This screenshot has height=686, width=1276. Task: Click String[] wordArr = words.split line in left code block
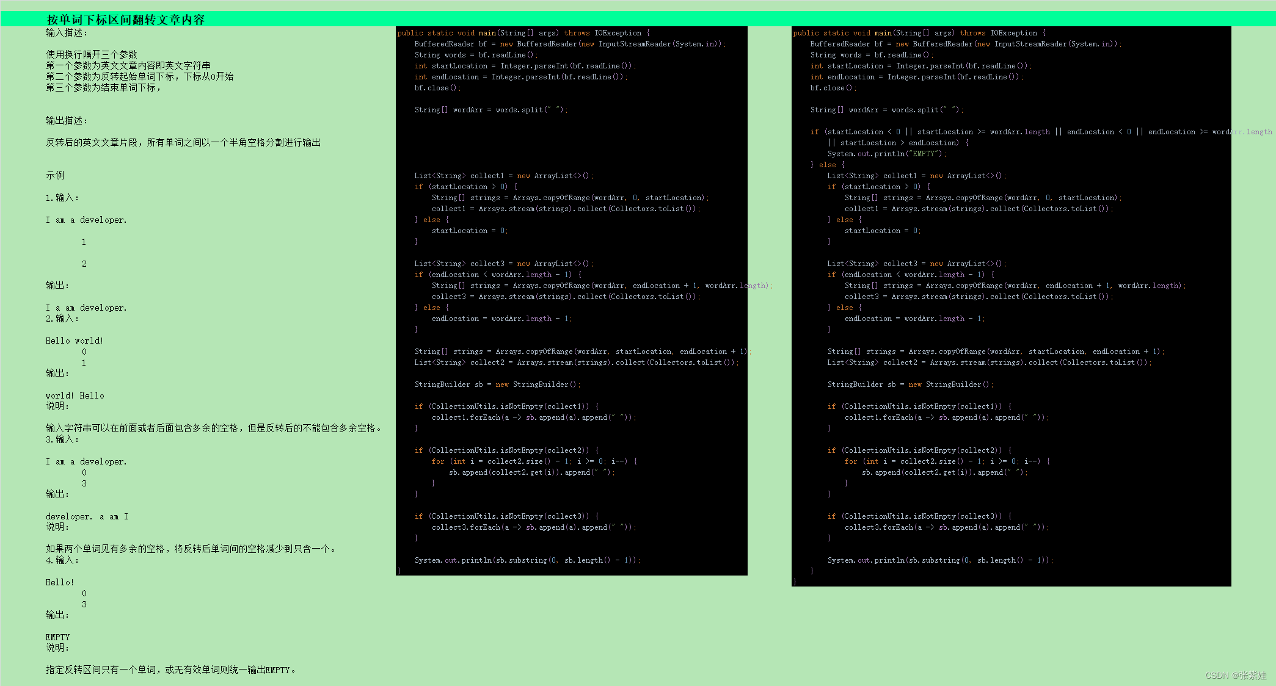(491, 110)
